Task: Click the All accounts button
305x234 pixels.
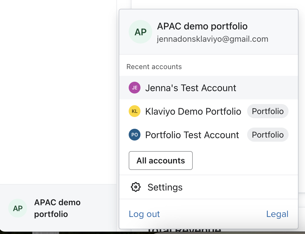Action: coord(160,161)
